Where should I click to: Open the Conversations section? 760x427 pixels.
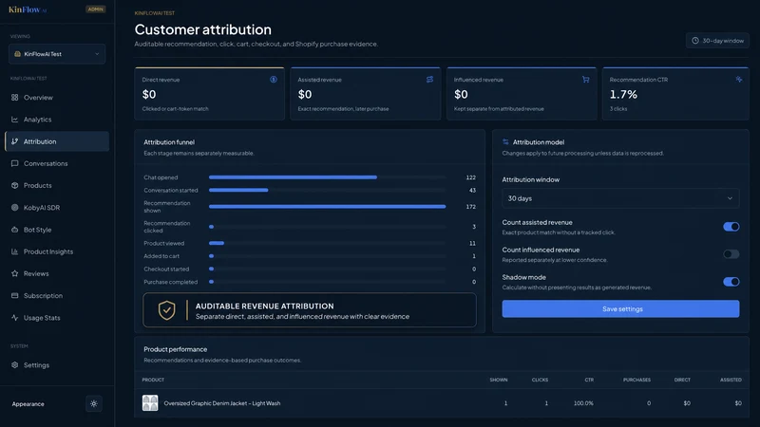pyautogui.click(x=57, y=163)
